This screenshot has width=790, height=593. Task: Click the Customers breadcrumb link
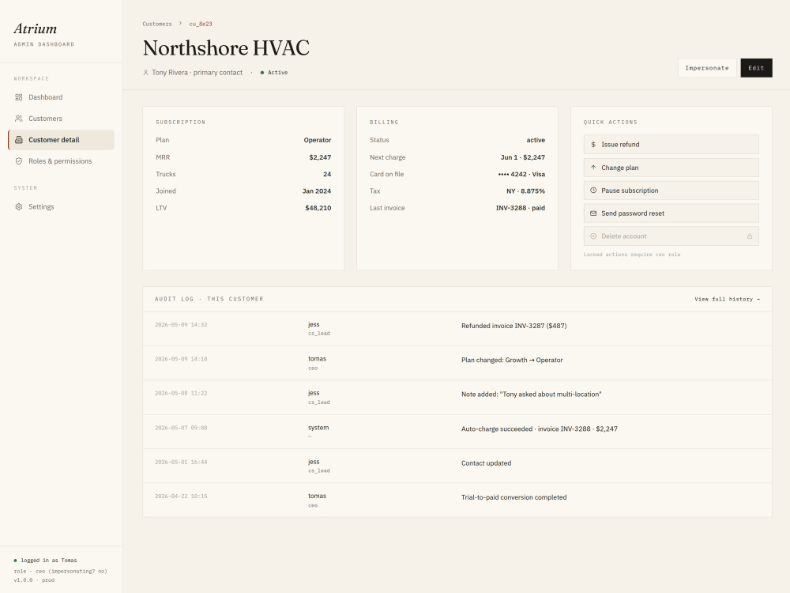click(x=157, y=24)
